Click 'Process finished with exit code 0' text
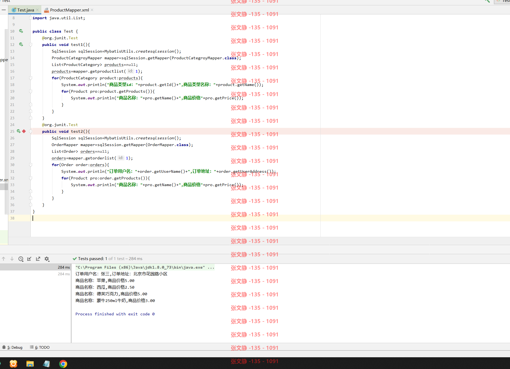Viewport: 510px width, 369px height. 115,314
